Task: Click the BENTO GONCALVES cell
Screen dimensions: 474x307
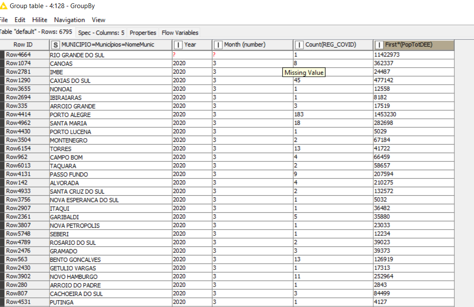Action: click(111, 259)
